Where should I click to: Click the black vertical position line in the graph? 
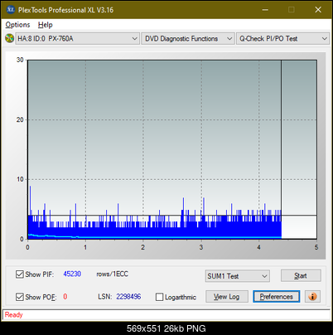pos(281,149)
